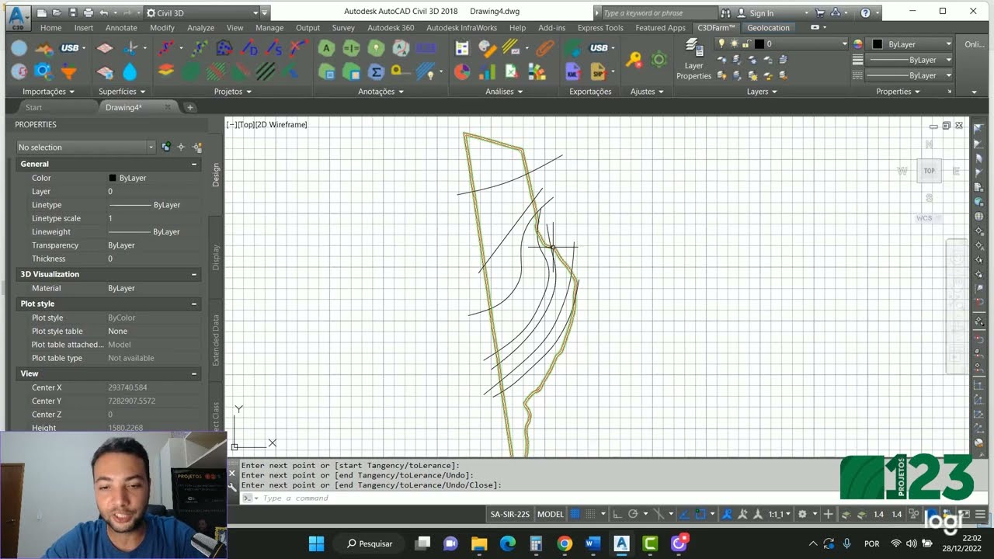The height and width of the screenshot is (559, 994).
Task: Open the Home ribbon tab
Action: [x=51, y=28]
